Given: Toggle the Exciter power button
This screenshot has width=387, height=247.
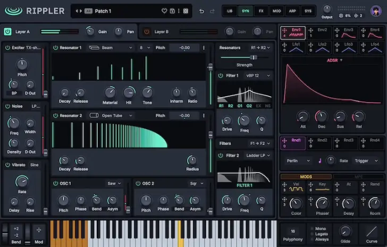Looking at the screenshot, I should click(x=7, y=48).
